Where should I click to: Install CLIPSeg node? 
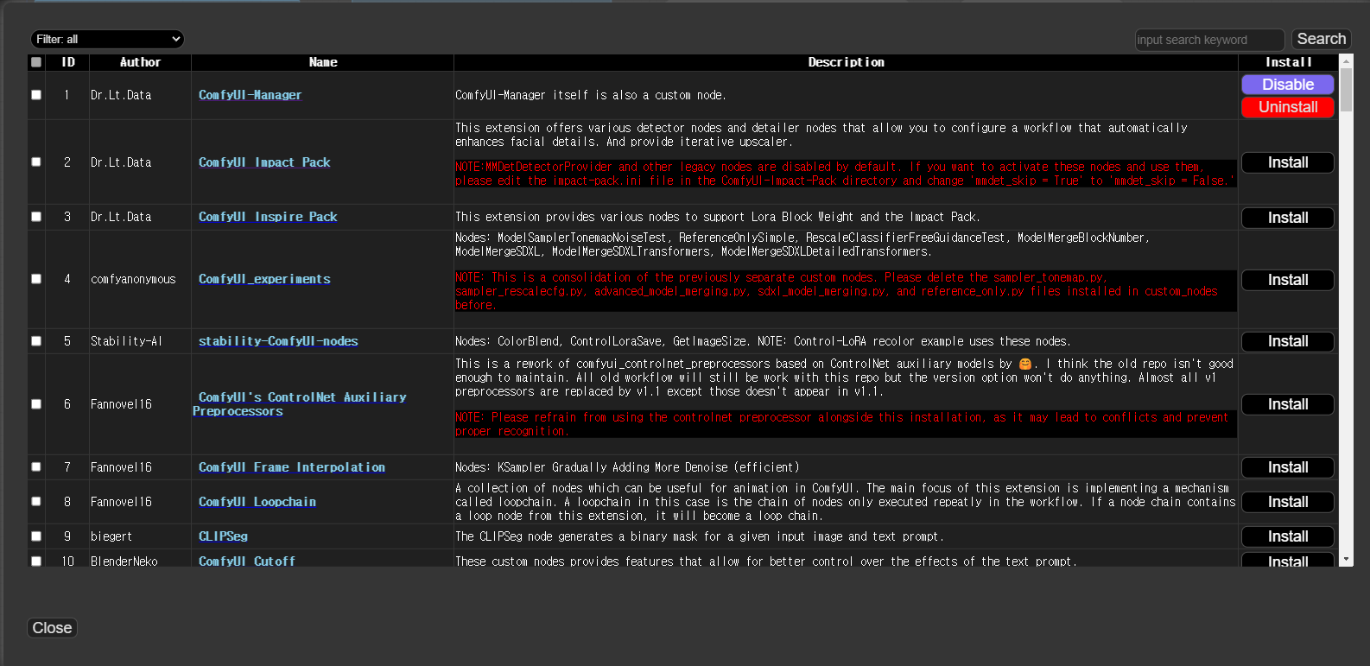[1287, 536]
